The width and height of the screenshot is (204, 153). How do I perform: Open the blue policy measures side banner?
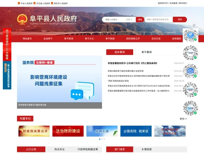[7, 75]
